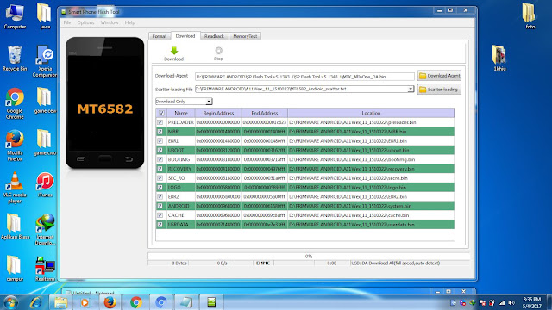Click the Download Agent path field
This screenshot has width=552, height=310.
(304, 77)
